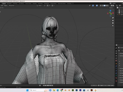Open the viewport shading options dropdown
Image resolution: width=123 pixels, height=92 pixels.
click(109, 6)
